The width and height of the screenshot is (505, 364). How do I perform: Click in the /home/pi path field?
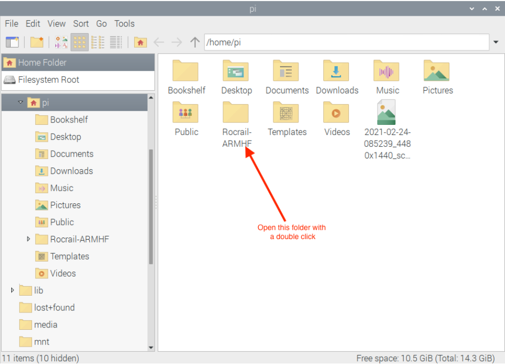[337, 42]
